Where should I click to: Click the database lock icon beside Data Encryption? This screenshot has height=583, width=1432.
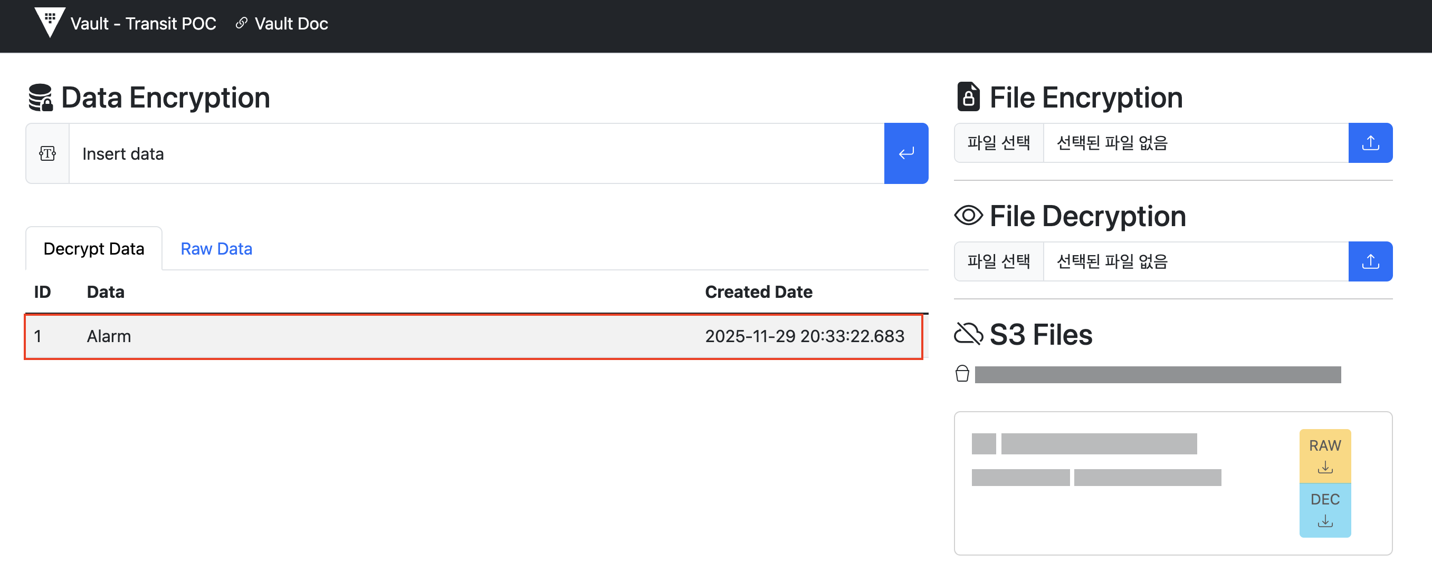pos(41,98)
